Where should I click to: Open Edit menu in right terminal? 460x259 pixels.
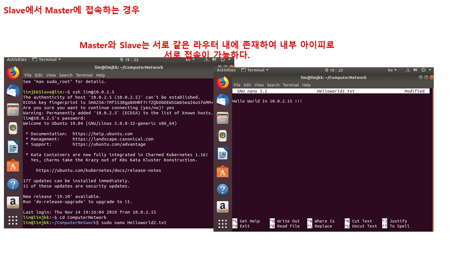coord(248,85)
